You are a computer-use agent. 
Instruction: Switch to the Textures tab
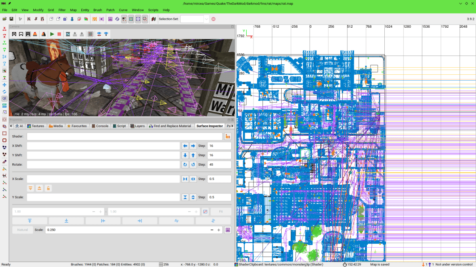pyautogui.click(x=36, y=126)
